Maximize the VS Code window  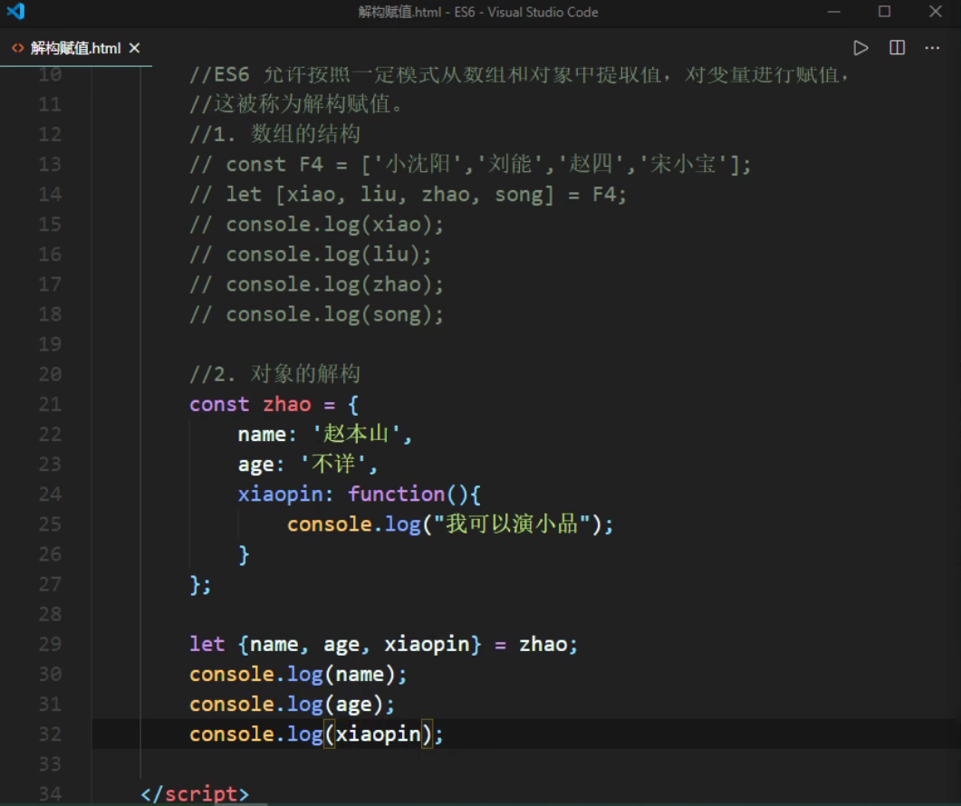tap(884, 12)
